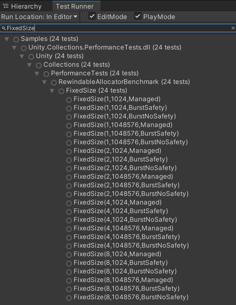Viewport: 236px width, 305px height.
Task: Click the status icon beside FixedSize(4,1024,BurstSafety)
Action: [x=68, y=211]
